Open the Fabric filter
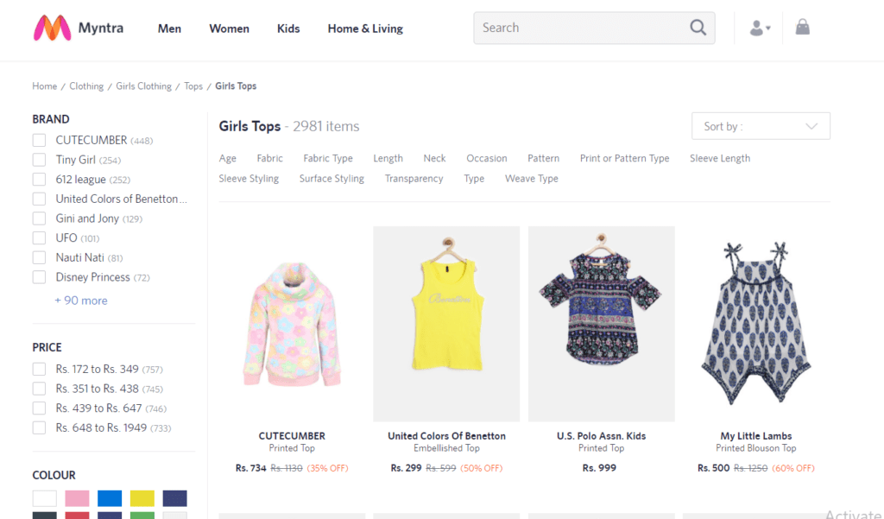884x519 pixels. click(269, 158)
